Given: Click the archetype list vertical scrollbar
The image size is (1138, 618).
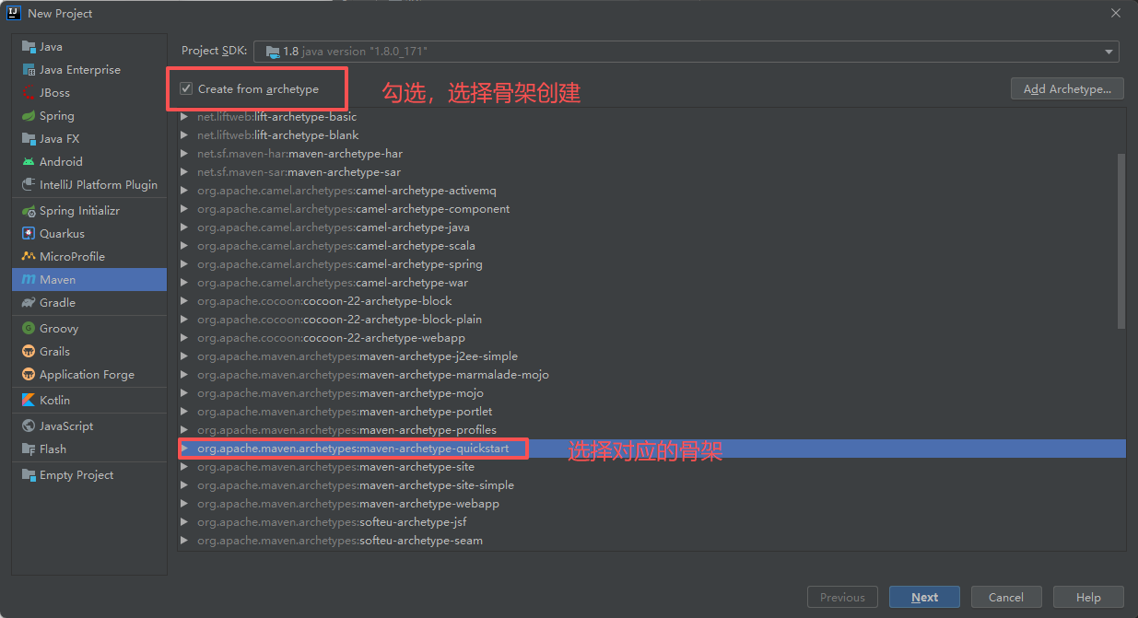Looking at the screenshot, I should (x=1120, y=241).
